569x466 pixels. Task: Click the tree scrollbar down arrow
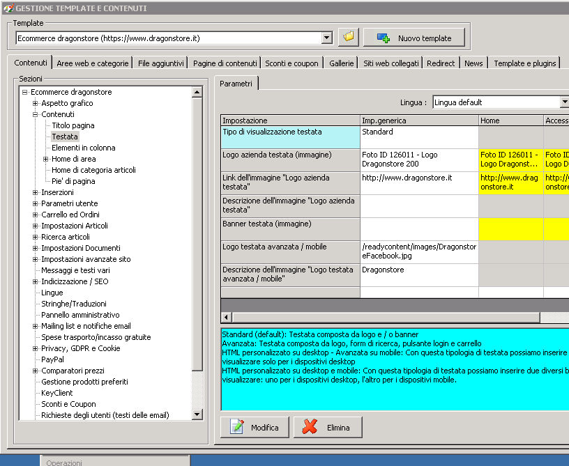point(197,414)
